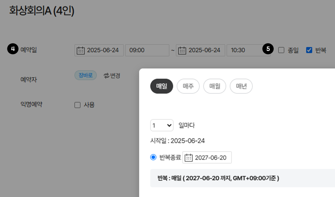
Task: Open the 반복종료 calendar icon
Action: pos(189,158)
